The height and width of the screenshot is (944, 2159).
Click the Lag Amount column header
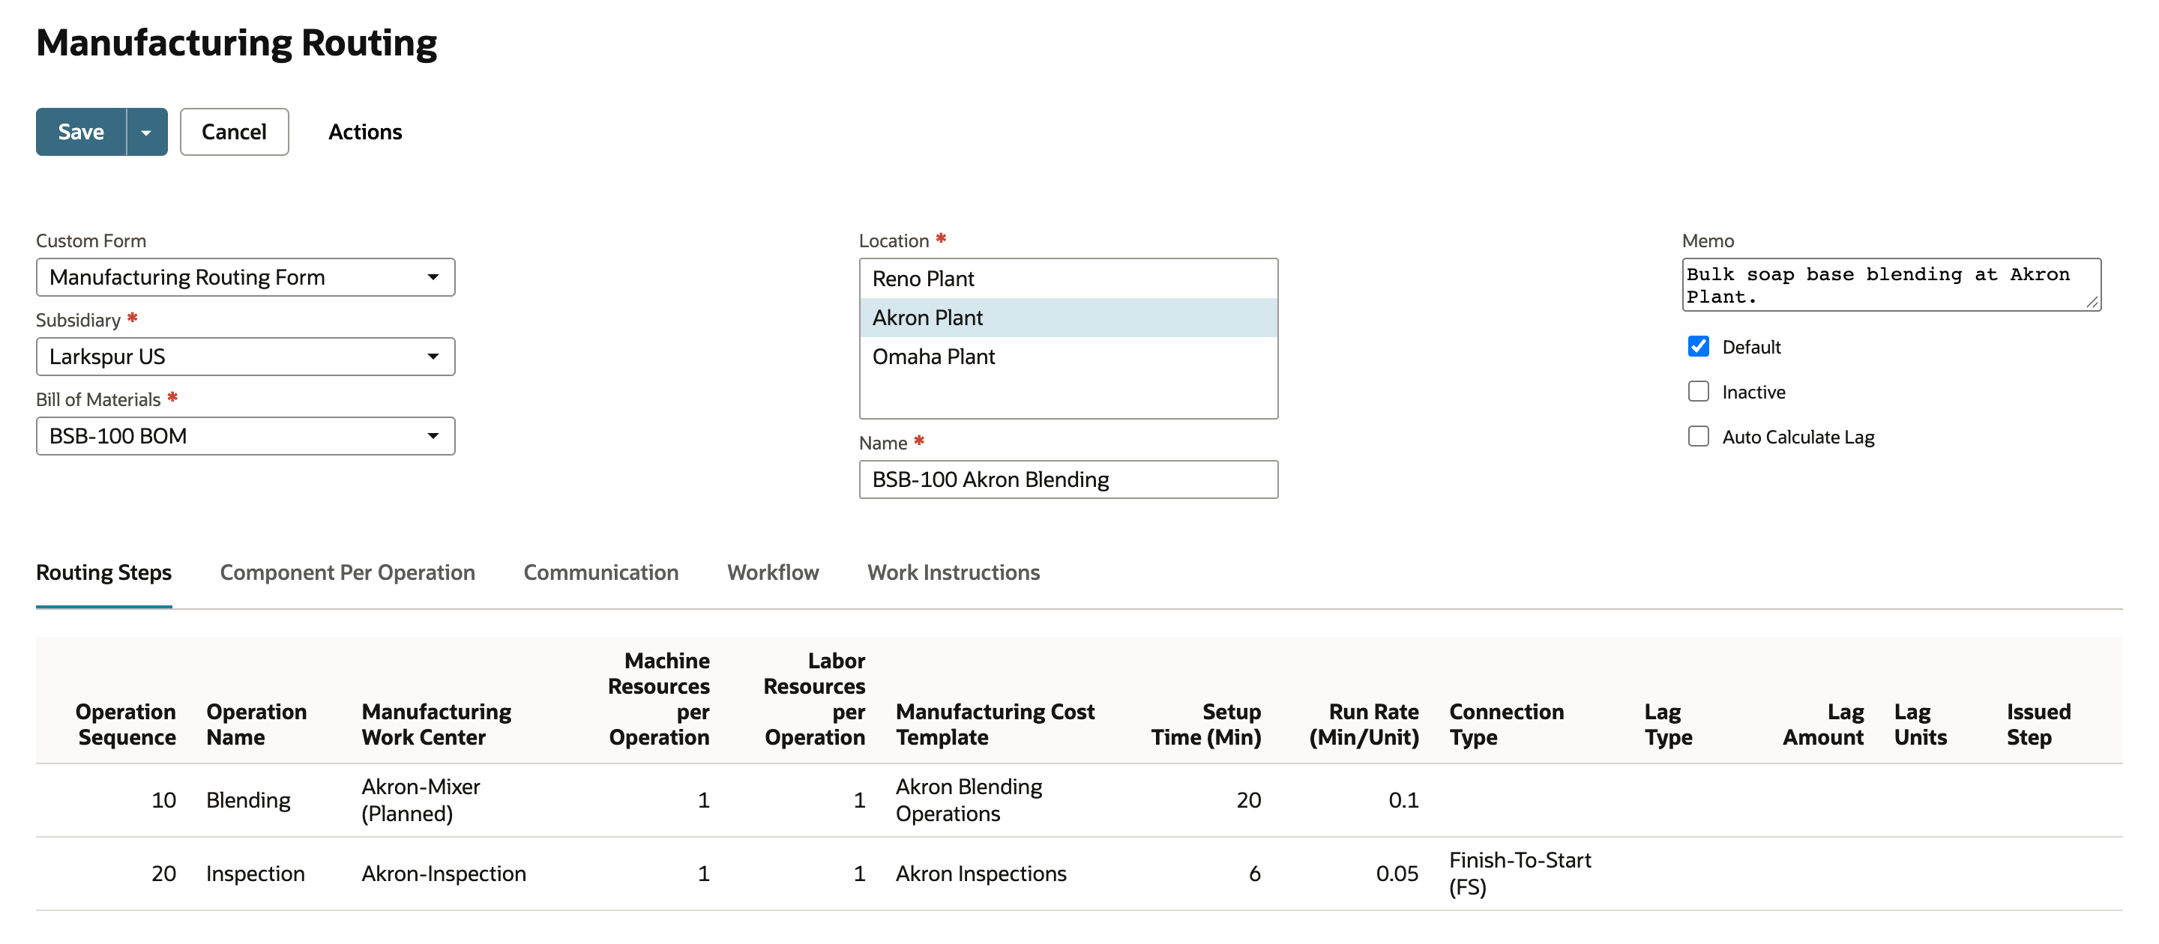(1823, 724)
